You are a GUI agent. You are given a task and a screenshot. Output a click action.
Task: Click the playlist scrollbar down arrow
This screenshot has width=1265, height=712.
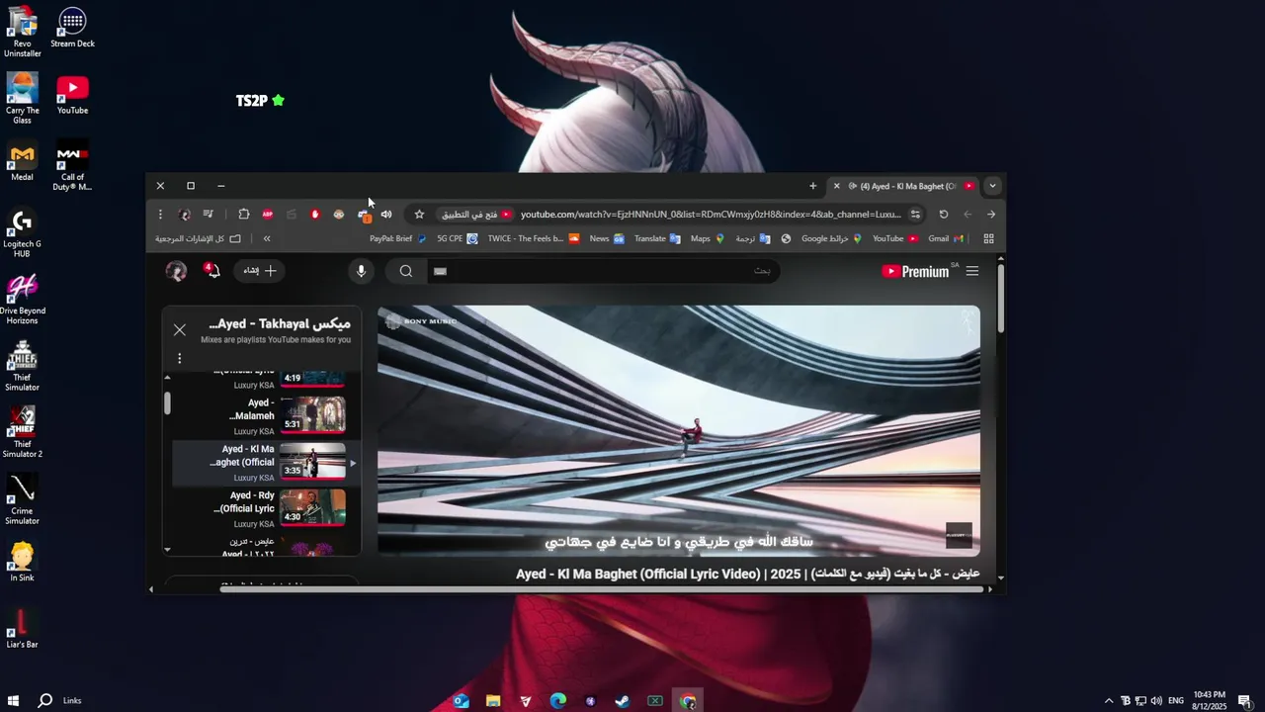tap(167, 549)
